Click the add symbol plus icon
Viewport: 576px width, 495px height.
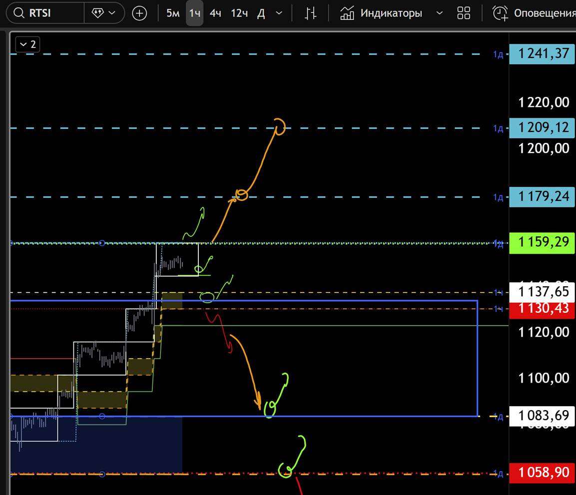[x=139, y=13]
